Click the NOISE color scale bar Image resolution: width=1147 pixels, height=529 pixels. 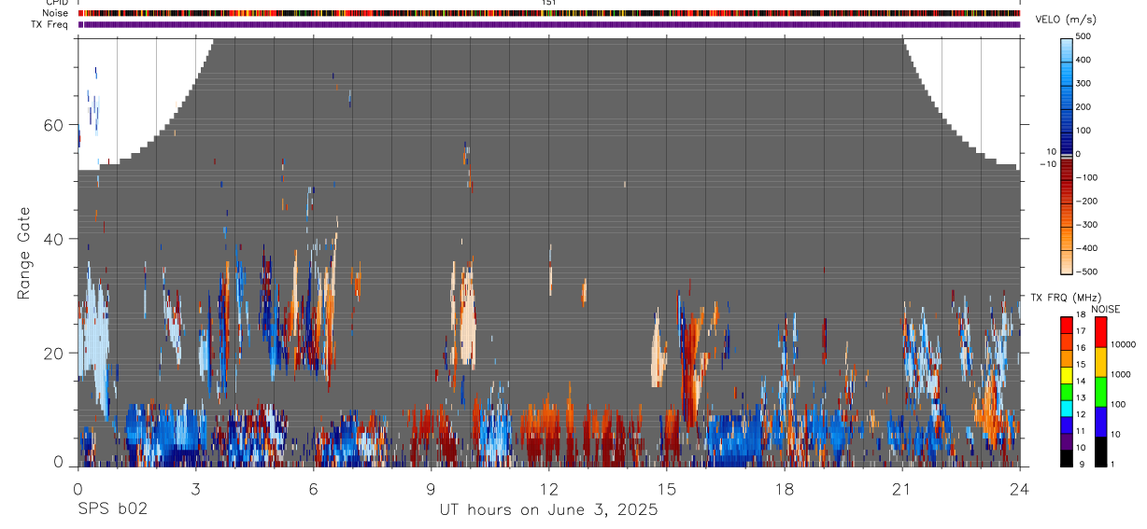[x=1100, y=391]
